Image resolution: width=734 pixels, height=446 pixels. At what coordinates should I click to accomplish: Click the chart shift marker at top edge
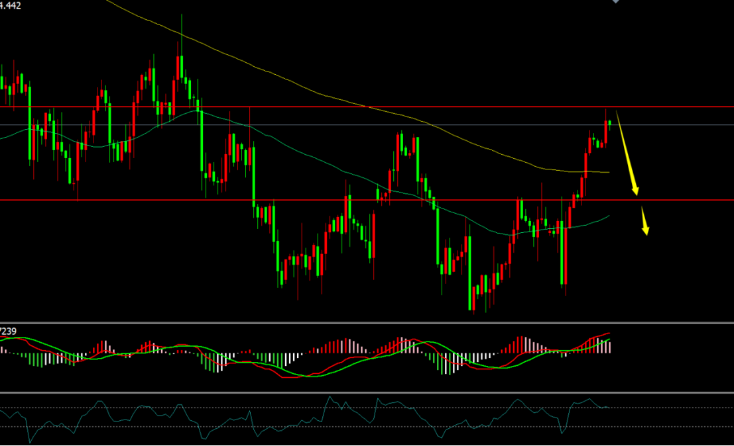615,1
